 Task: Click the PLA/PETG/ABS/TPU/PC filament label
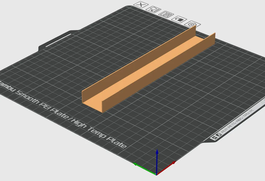(238, 121)
